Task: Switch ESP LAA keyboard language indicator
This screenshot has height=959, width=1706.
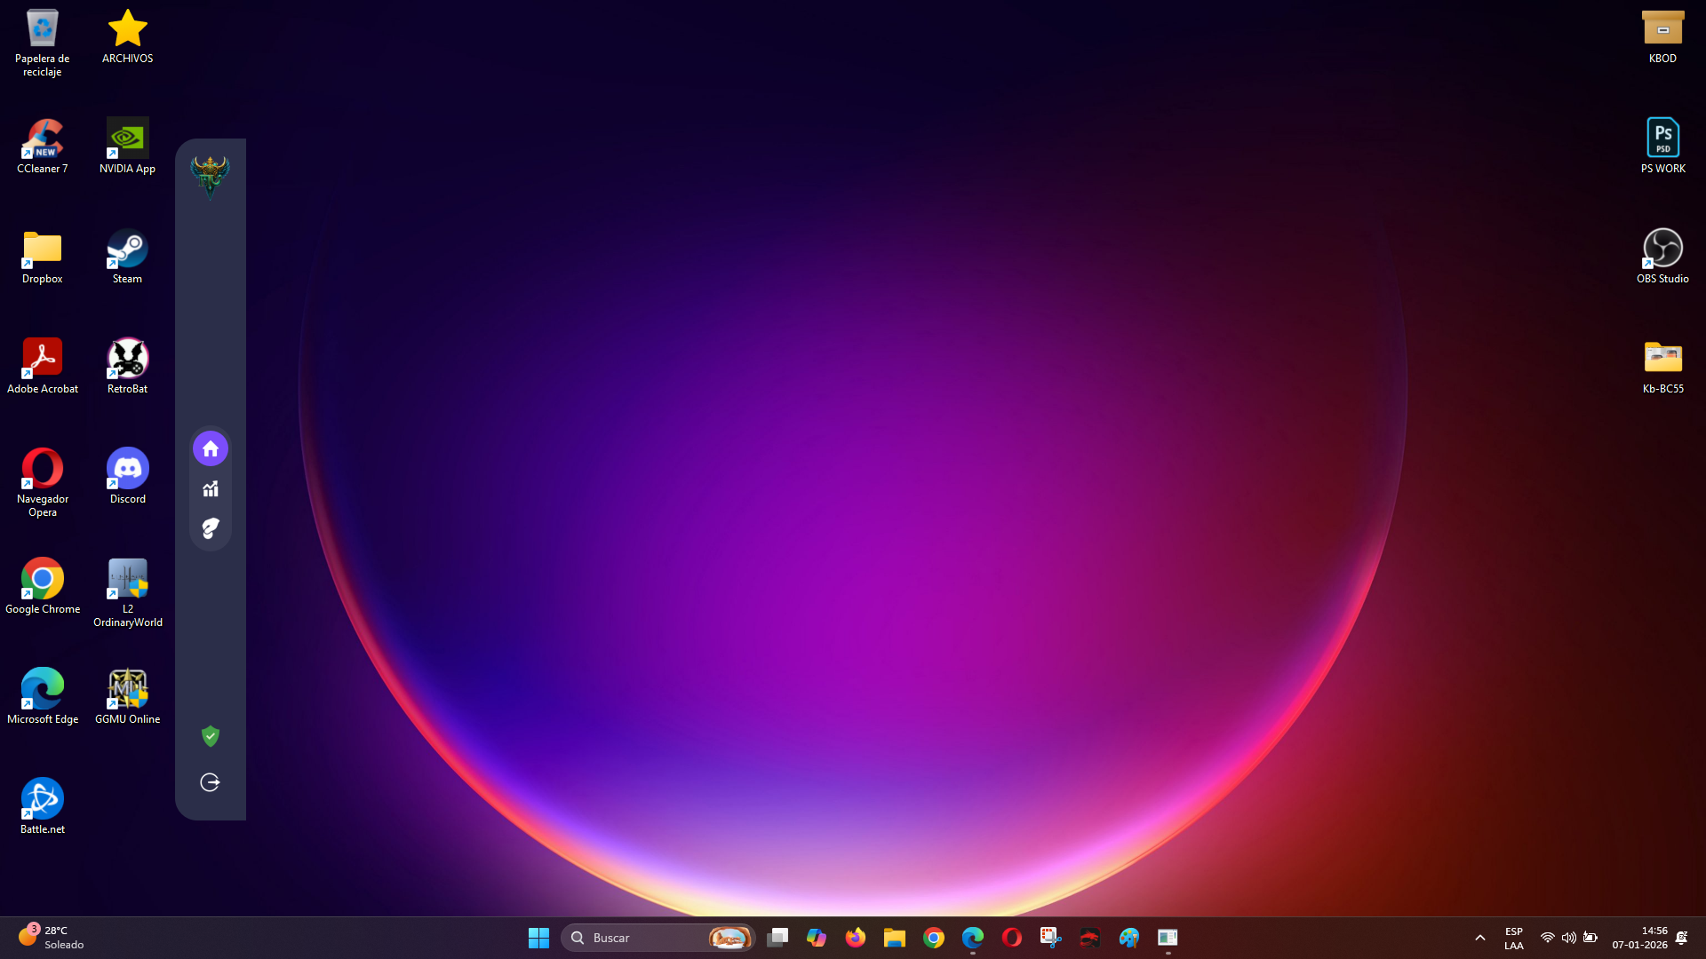Action: point(1514,938)
